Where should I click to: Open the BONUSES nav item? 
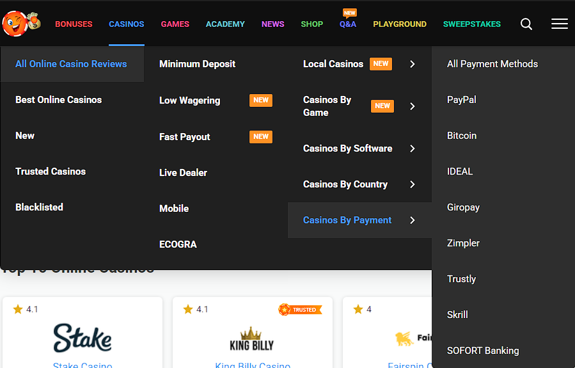click(74, 24)
